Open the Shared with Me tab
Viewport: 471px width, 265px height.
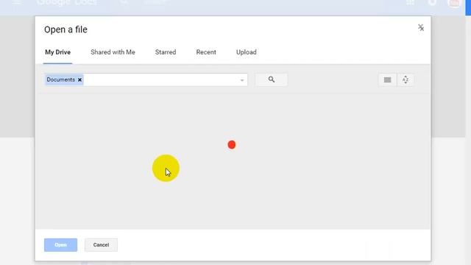tap(113, 52)
